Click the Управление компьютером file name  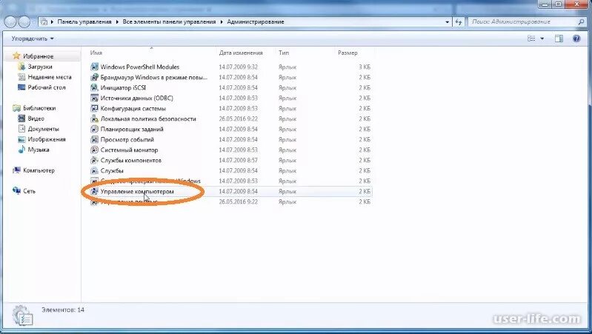137,191
